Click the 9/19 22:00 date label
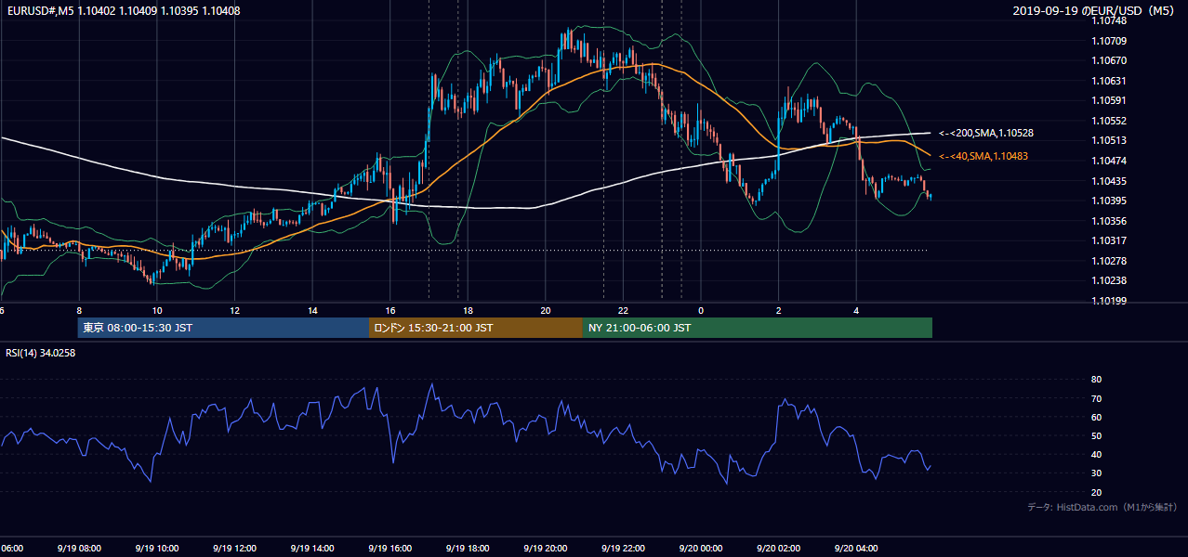 click(x=623, y=549)
